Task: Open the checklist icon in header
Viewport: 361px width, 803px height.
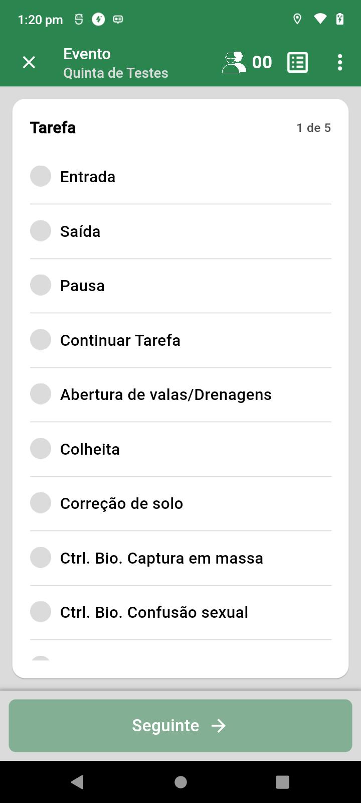Action: click(297, 62)
